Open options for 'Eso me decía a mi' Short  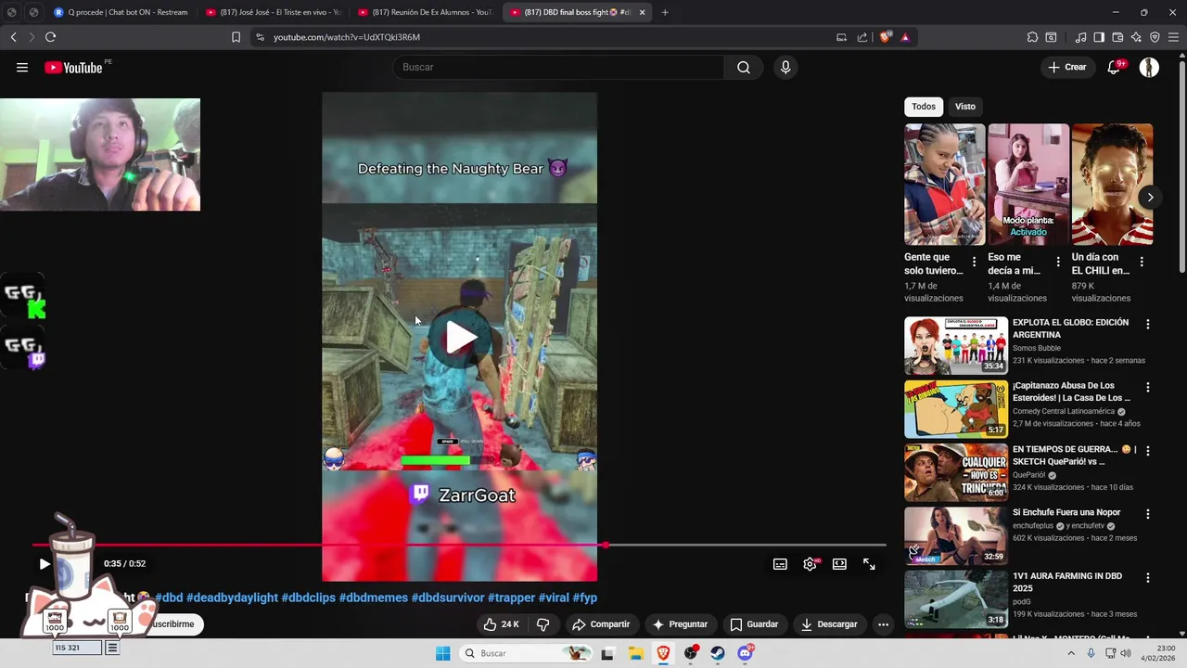click(x=1057, y=263)
